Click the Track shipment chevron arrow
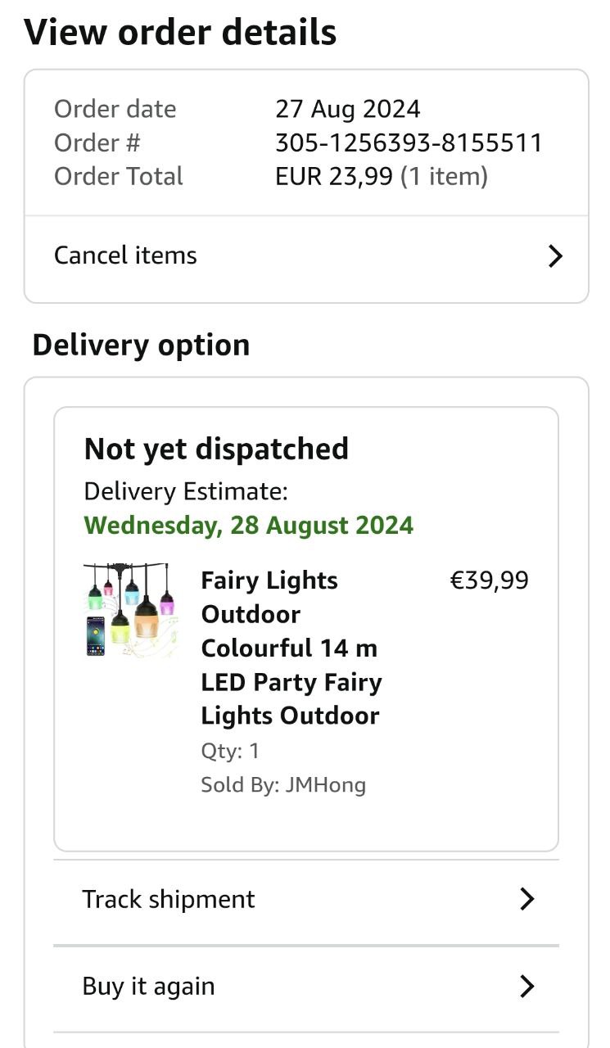Image resolution: width=610 pixels, height=1048 pixels. 527,899
